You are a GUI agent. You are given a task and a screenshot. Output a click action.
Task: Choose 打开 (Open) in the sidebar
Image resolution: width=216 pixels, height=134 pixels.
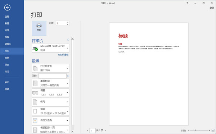[7, 30]
